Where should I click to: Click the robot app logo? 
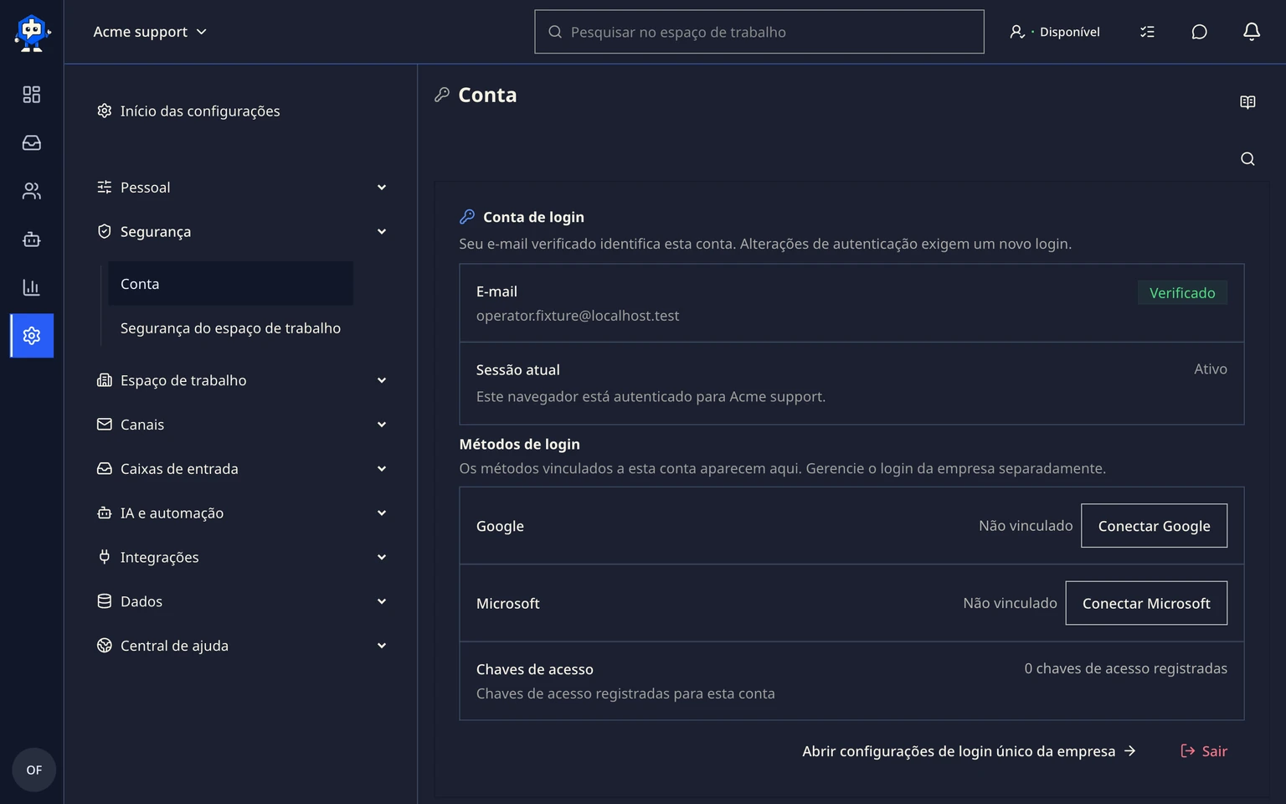[32, 33]
